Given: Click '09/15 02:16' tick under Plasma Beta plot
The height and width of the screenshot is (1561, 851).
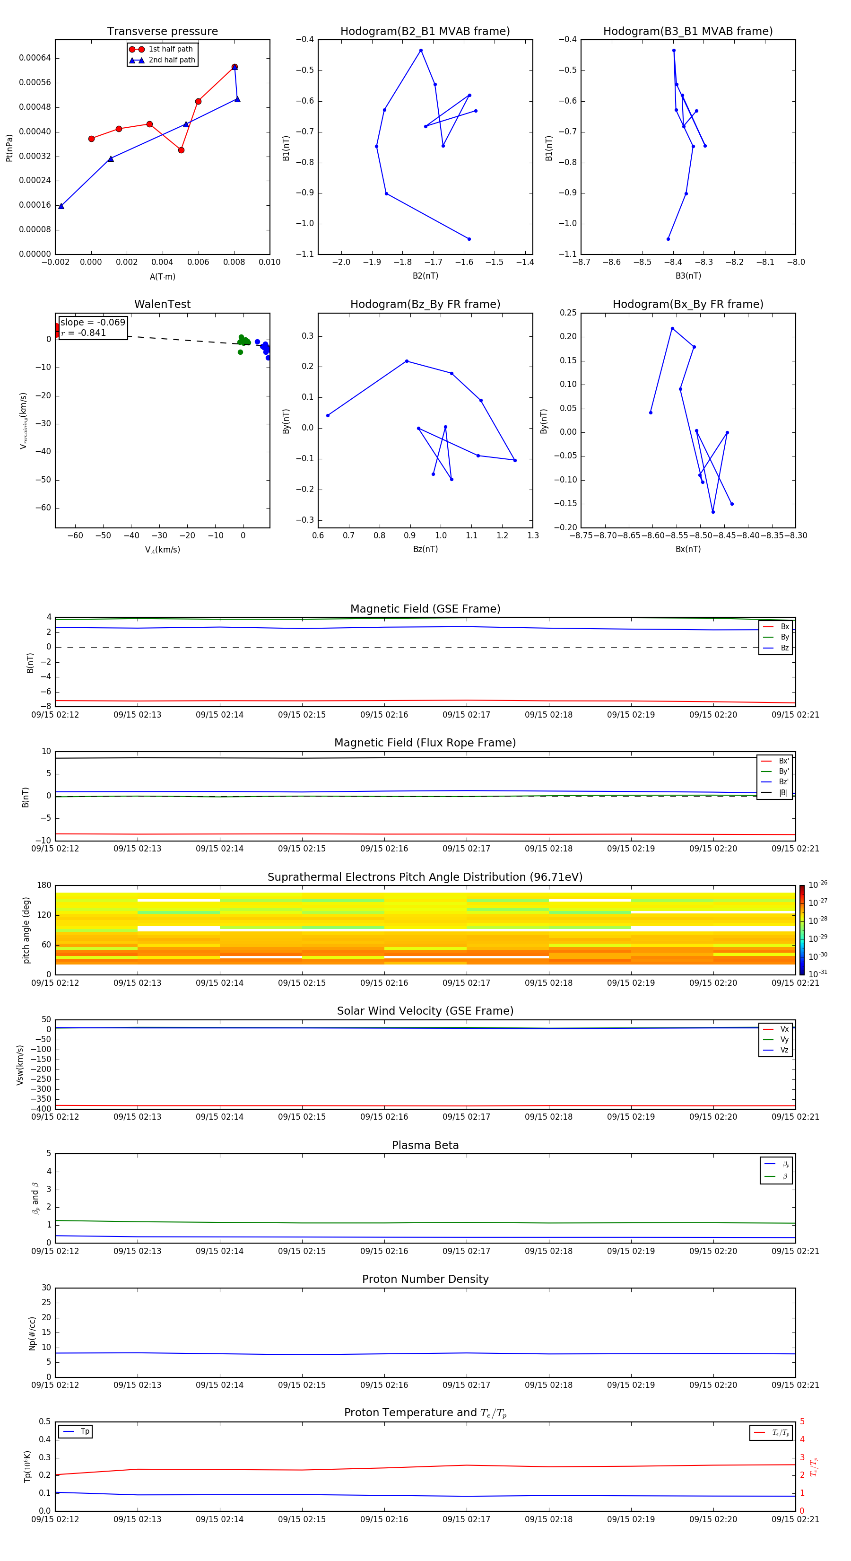Looking at the screenshot, I should click(x=384, y=1251).
